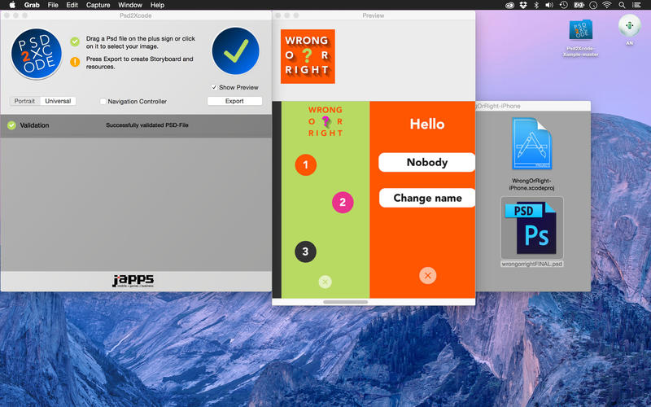Click the orange number 1 circle
This screenshot has width=651, height=407.
[x=305, y=165]
